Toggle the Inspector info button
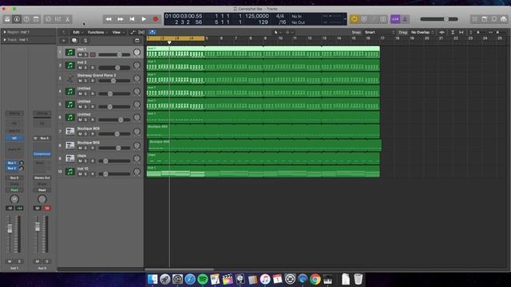Image resolution: width=511 pixels, height=287 pixels. pyautogui.click(x=17, y=19)
